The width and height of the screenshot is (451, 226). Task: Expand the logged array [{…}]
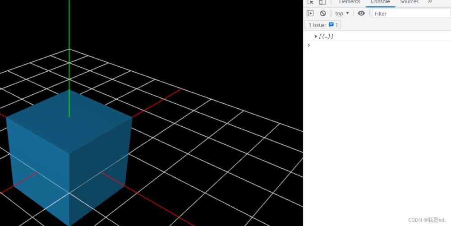click(316, 36)
